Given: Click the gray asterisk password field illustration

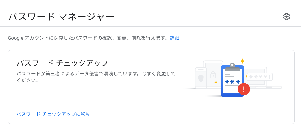Looking at the screenshot, I should (259, 77).
